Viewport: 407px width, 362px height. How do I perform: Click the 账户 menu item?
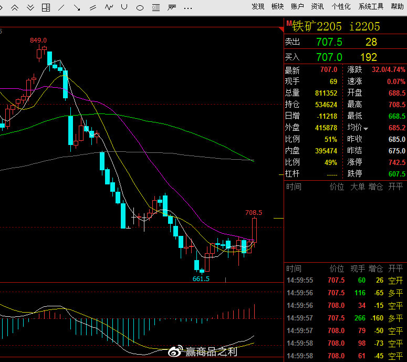[297, 7]
